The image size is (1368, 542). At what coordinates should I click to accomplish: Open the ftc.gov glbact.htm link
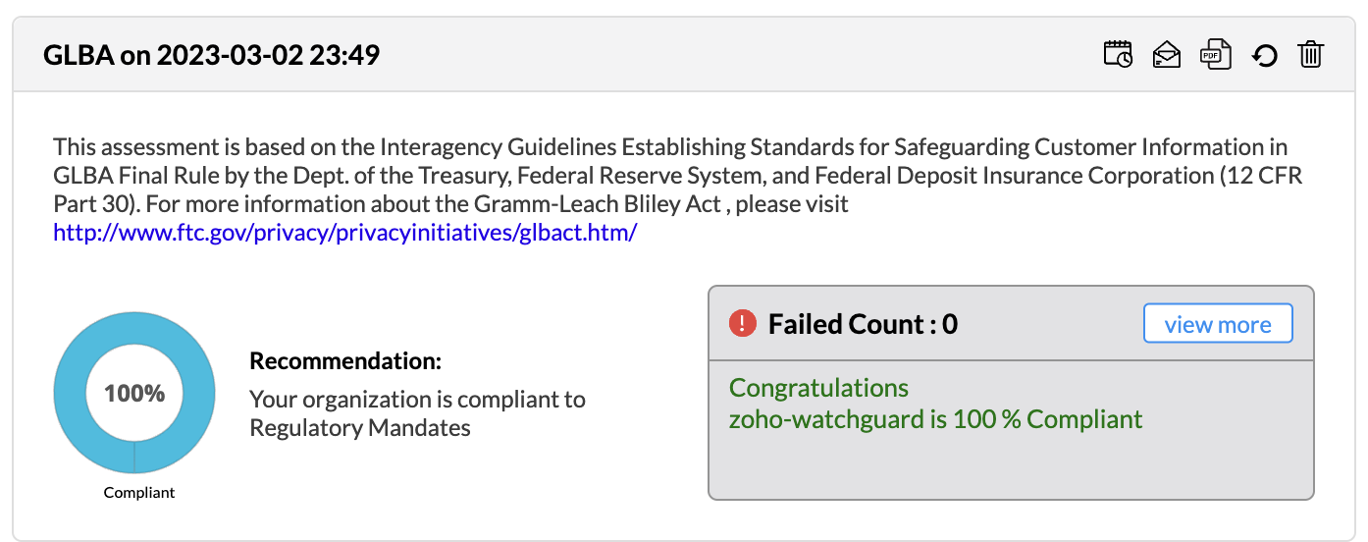tap(345, 233)
